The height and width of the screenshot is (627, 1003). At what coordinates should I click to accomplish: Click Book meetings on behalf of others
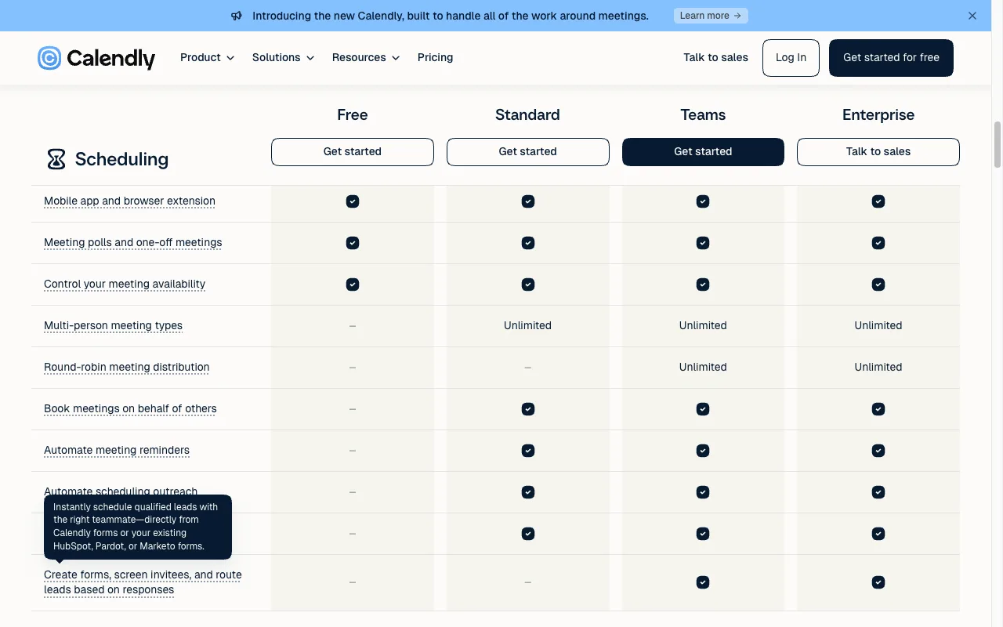point(130,409)
